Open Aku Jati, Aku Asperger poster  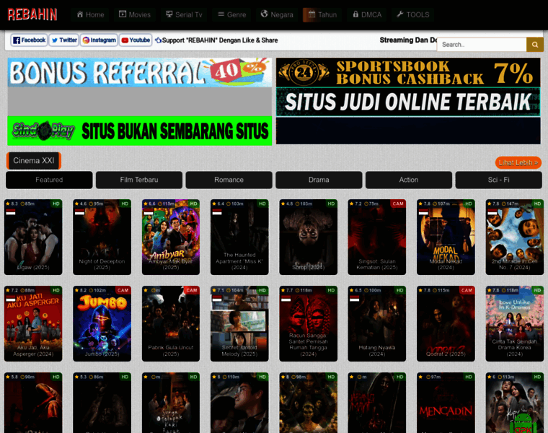[33, 324]
